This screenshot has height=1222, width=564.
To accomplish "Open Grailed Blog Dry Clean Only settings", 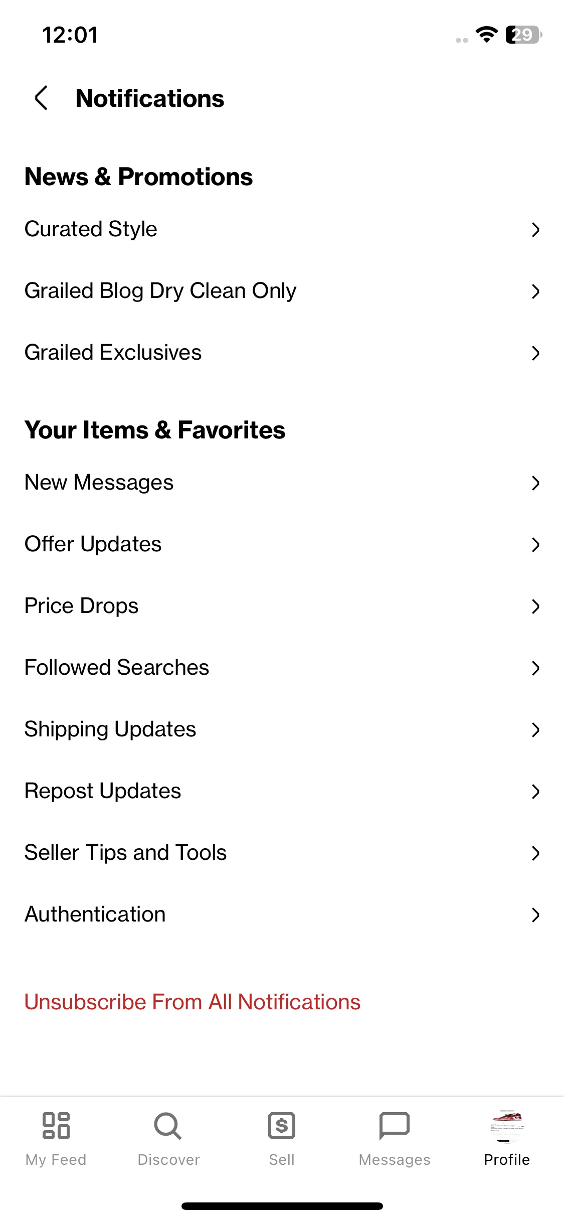I will (x=282, y=291).
